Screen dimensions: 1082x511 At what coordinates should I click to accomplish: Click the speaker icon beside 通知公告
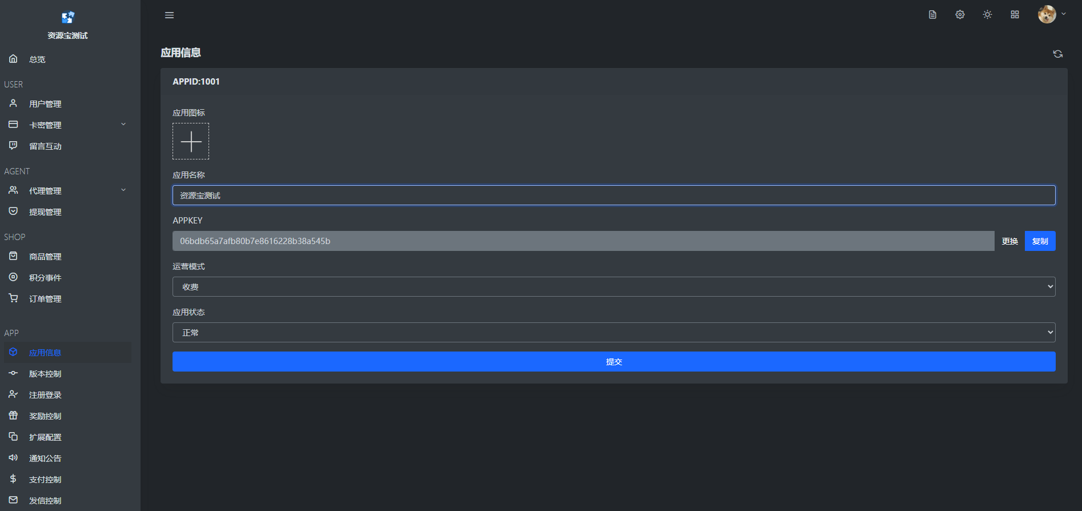click(x=13, y=458)
